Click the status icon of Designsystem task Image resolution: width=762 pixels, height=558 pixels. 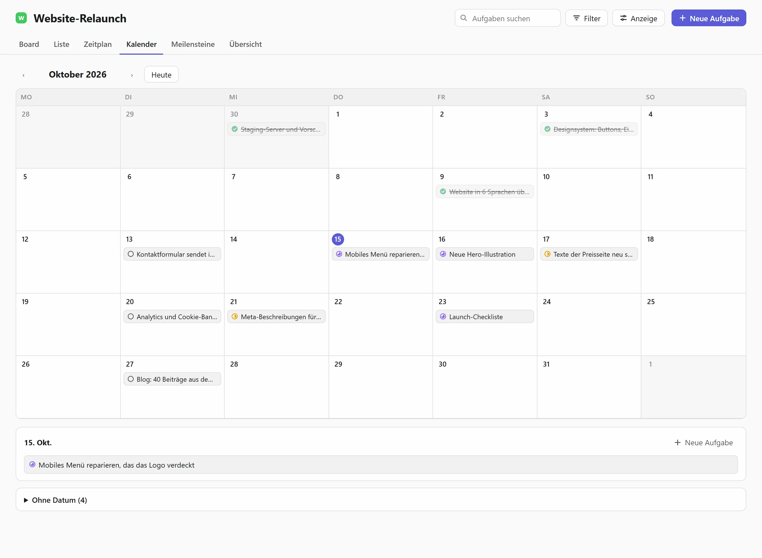pyautogui.click(x=547, y=129)
